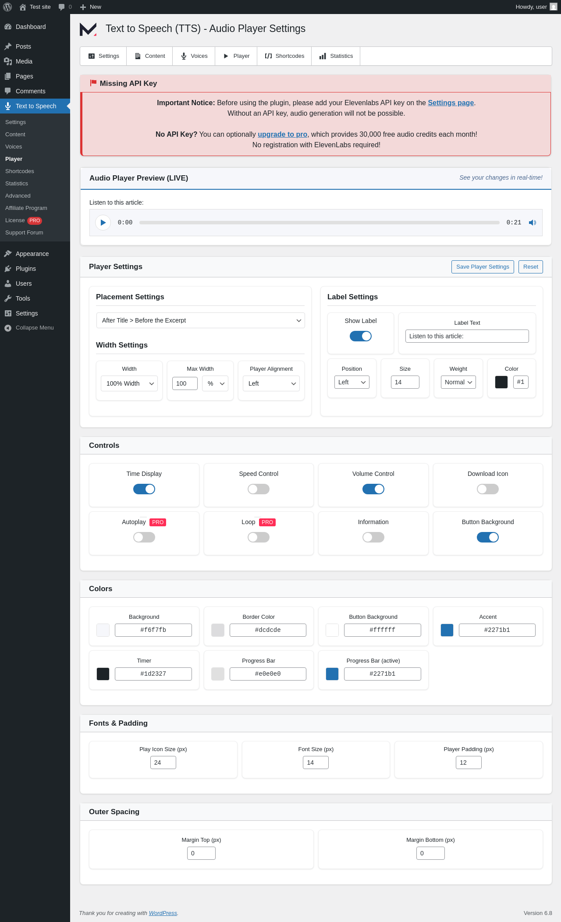Screen dimensions: 561x922
Task: Click the Users person icon
Action: coord(8,284)
